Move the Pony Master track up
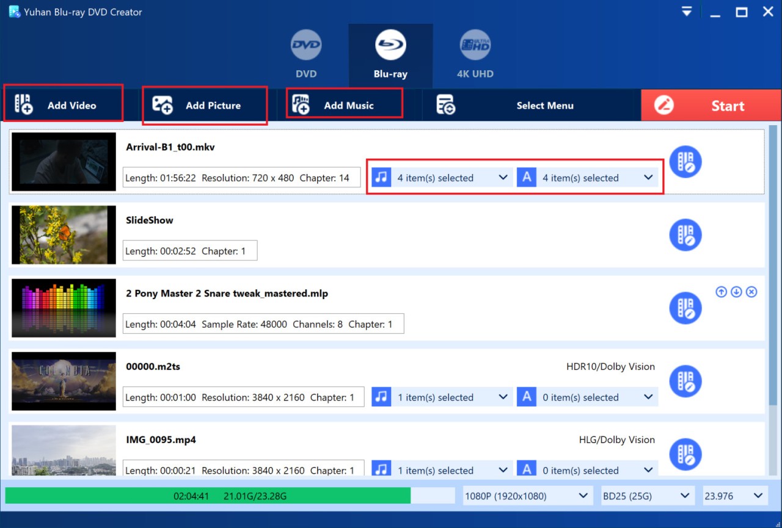The image size is (782, 528). (721, 292)
